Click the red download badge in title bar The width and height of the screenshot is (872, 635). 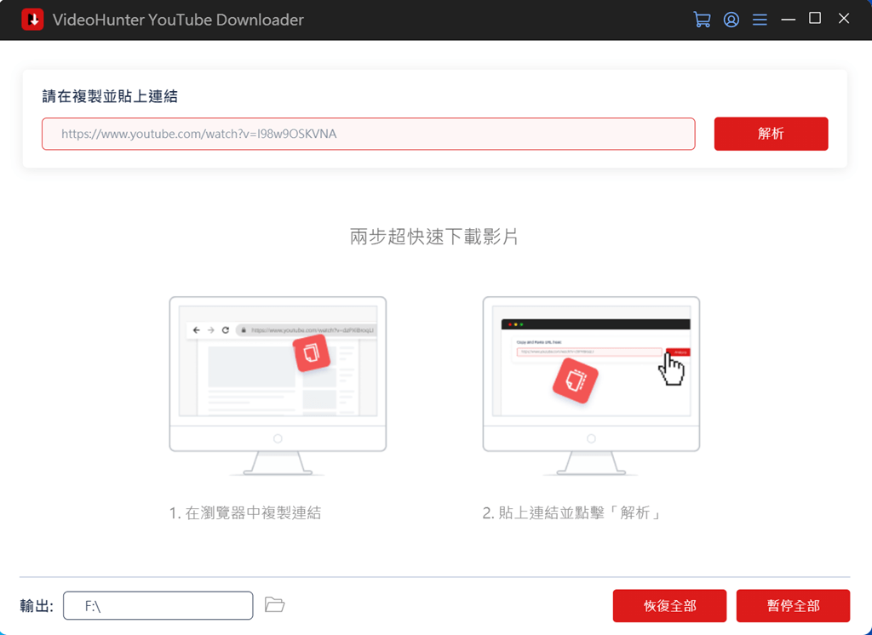click(x=32, y=18)
